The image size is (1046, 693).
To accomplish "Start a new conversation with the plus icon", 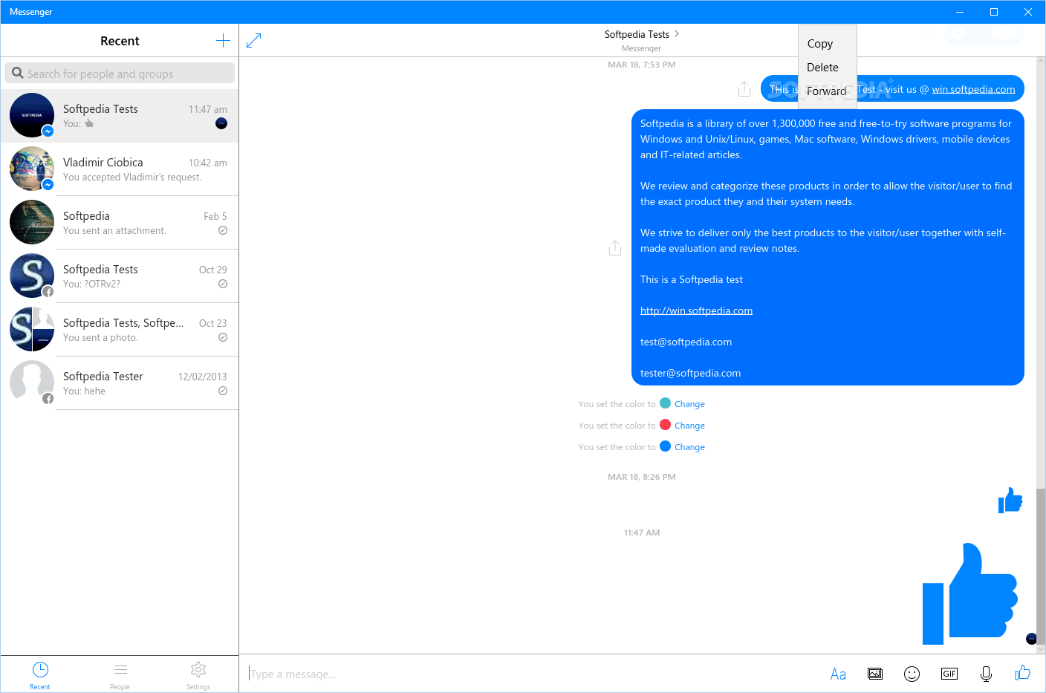I will 223,40.
